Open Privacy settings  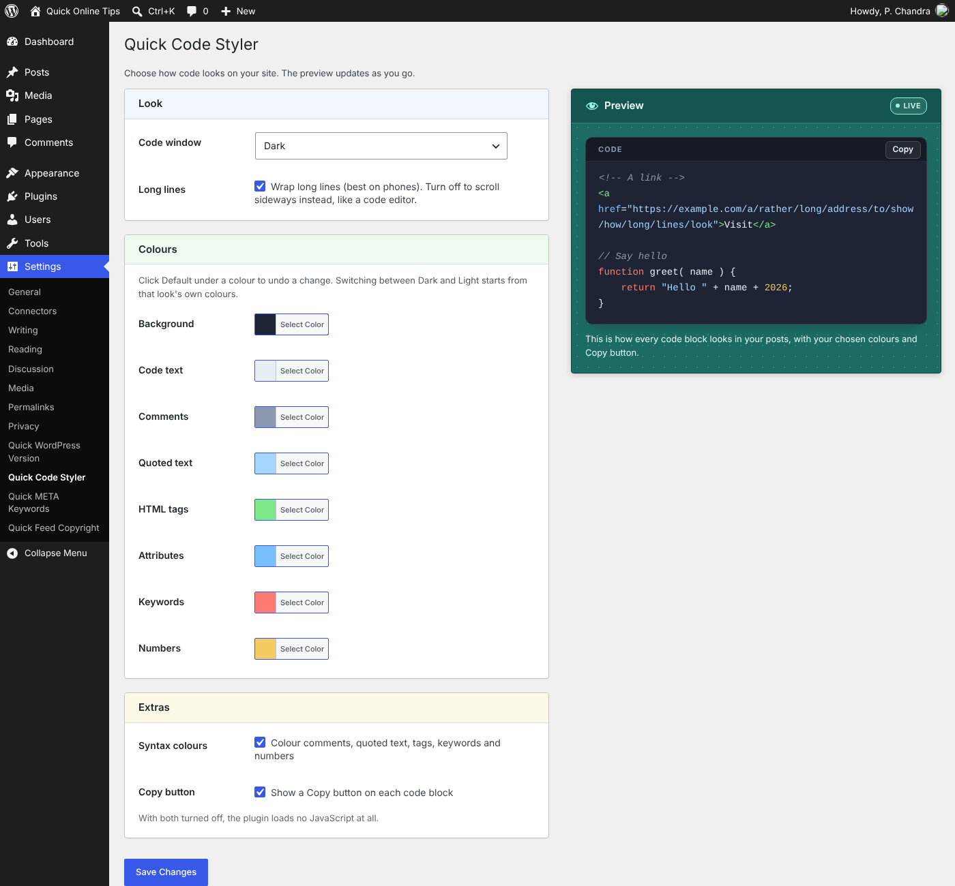24,426
